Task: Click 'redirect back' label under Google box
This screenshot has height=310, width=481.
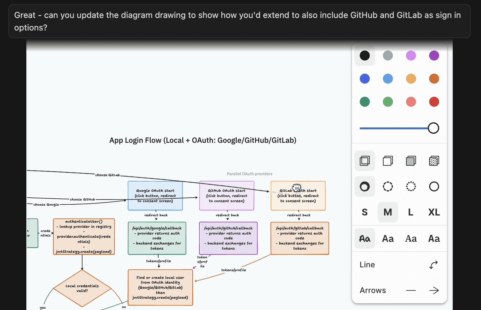Action: pos(156,215)
